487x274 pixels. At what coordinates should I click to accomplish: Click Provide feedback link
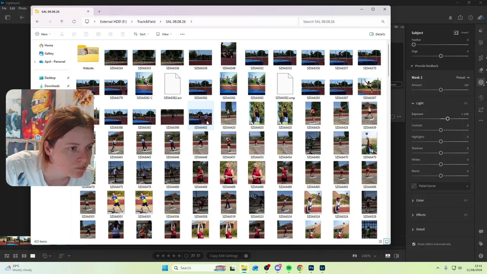(x=427, y=66)
